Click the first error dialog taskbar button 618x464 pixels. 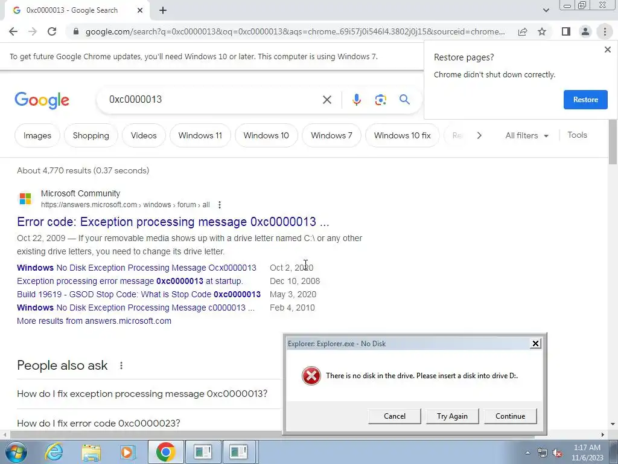click(x=203, y=452)
